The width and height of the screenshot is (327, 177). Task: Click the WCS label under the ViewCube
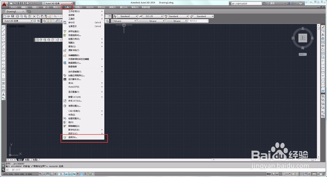(302, 54)
